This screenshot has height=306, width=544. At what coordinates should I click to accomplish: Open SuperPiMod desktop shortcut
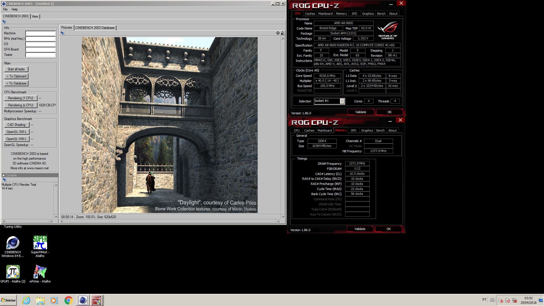(x=40, y=246)
